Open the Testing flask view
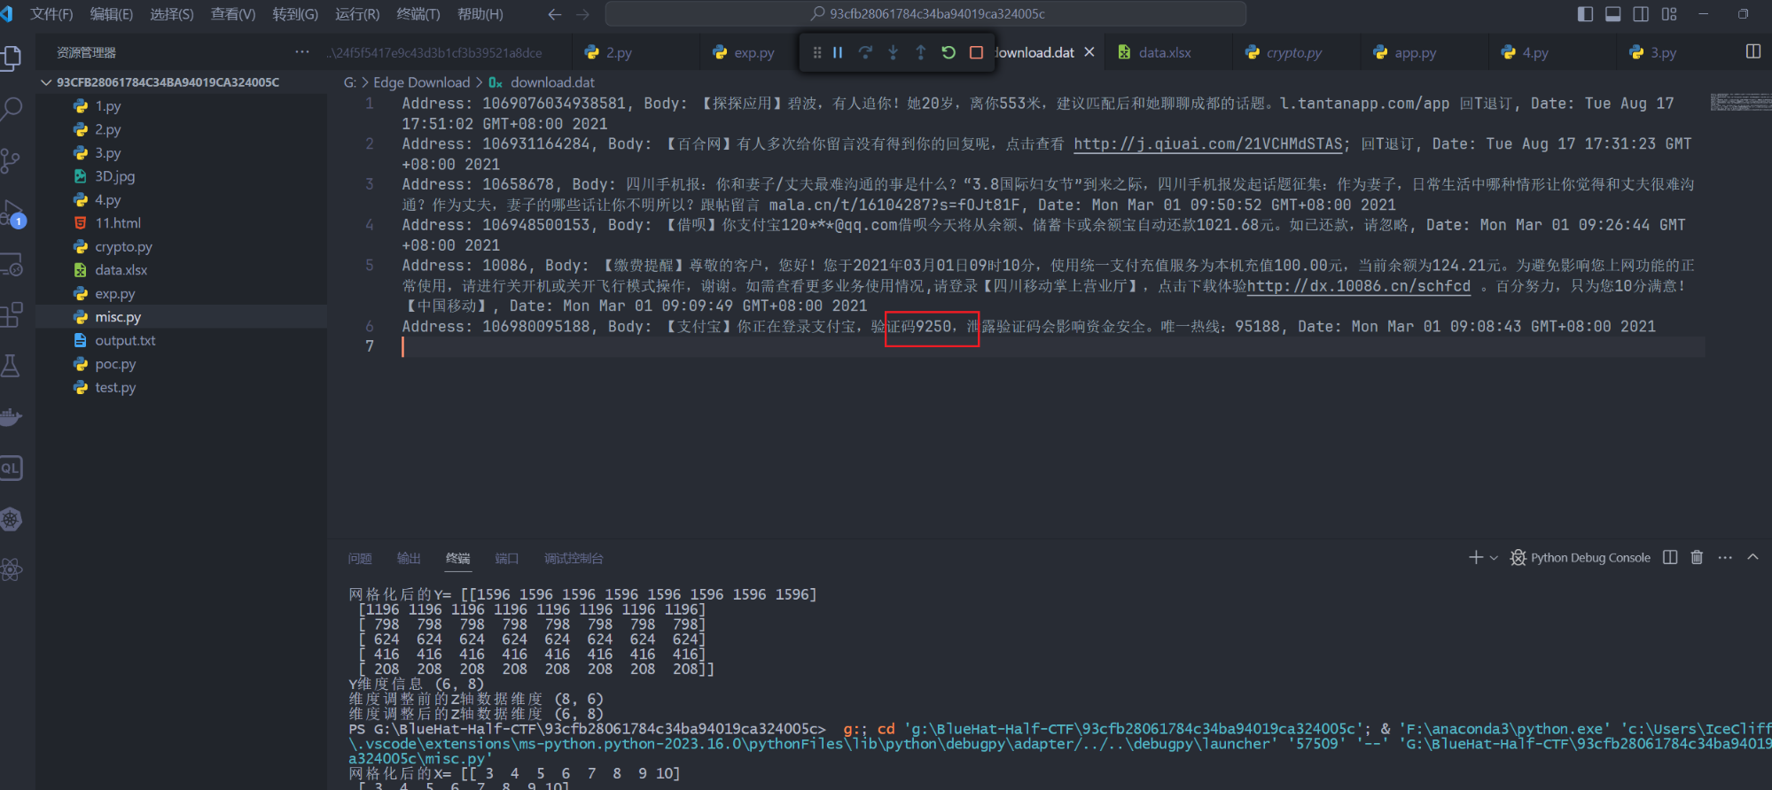 (12, 366)
